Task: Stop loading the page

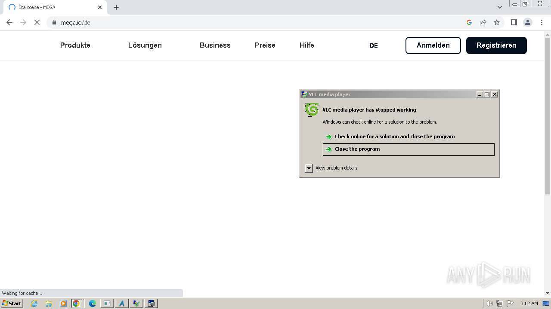Action: pos(37,22)
